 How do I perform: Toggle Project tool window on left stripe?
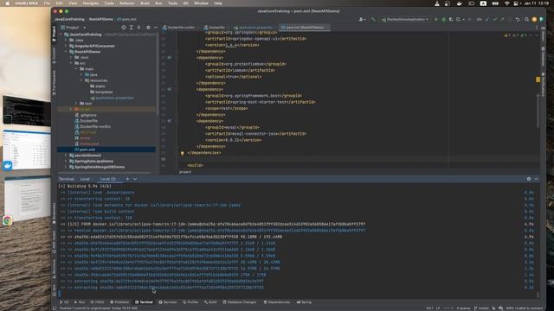coord(54,34)
